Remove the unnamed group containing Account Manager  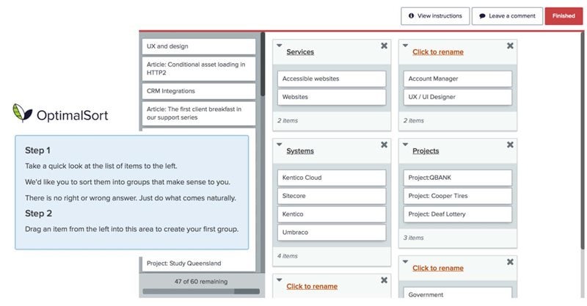point(510,46)
